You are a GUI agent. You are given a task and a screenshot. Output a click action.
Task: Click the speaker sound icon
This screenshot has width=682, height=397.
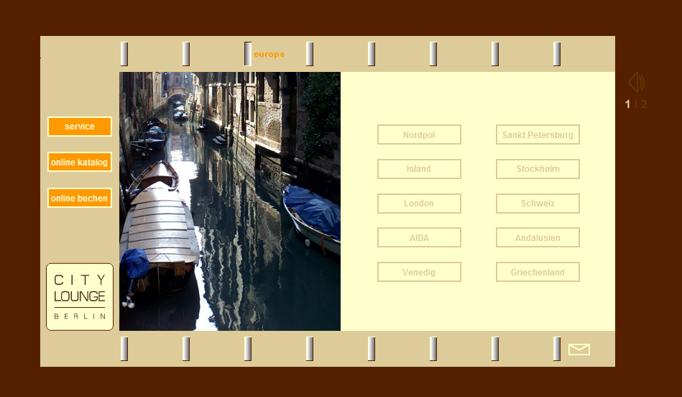(636, 82)
